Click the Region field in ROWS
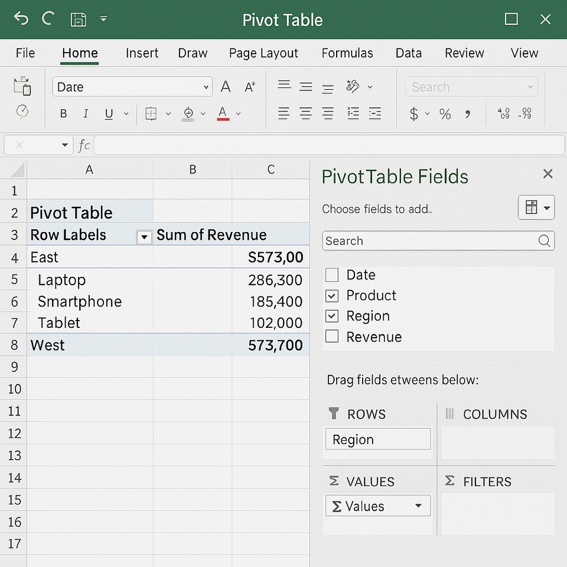Screen dimensions: 567x567 coord(377,439)
